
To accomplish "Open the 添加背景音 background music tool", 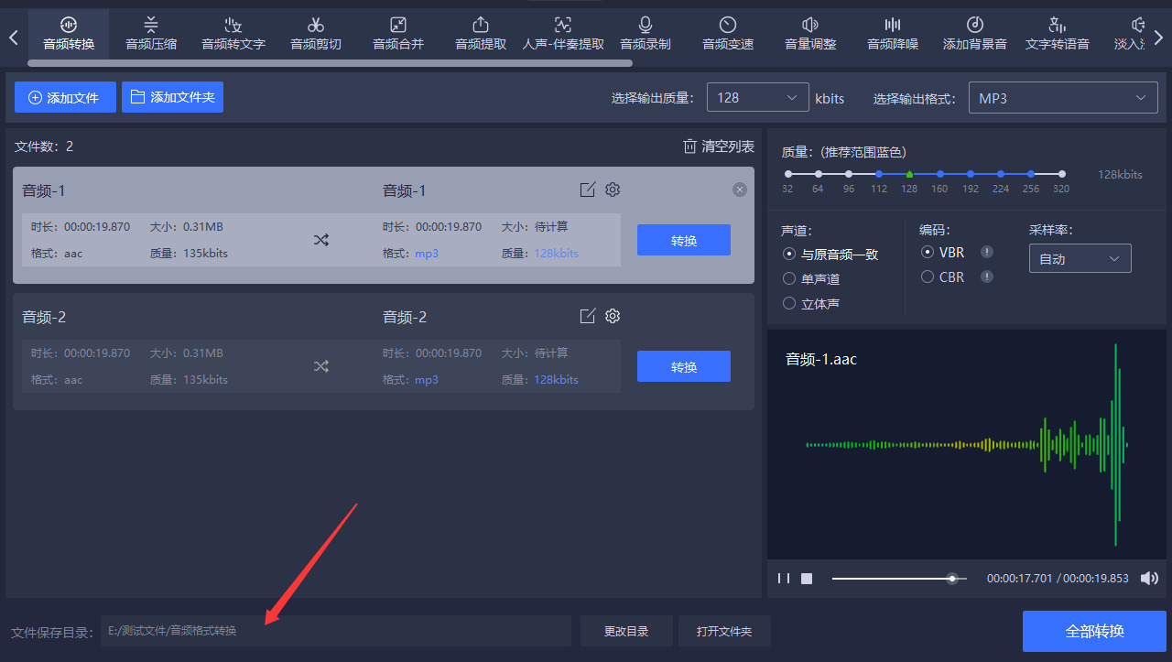I will (x=975, y=33).
